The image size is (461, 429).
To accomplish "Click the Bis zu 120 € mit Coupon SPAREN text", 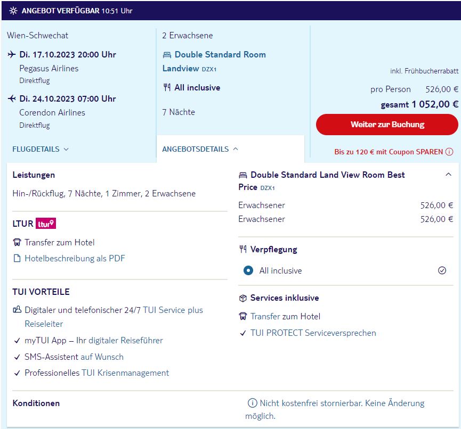I will pyautogui.click(x=389, y=152).
